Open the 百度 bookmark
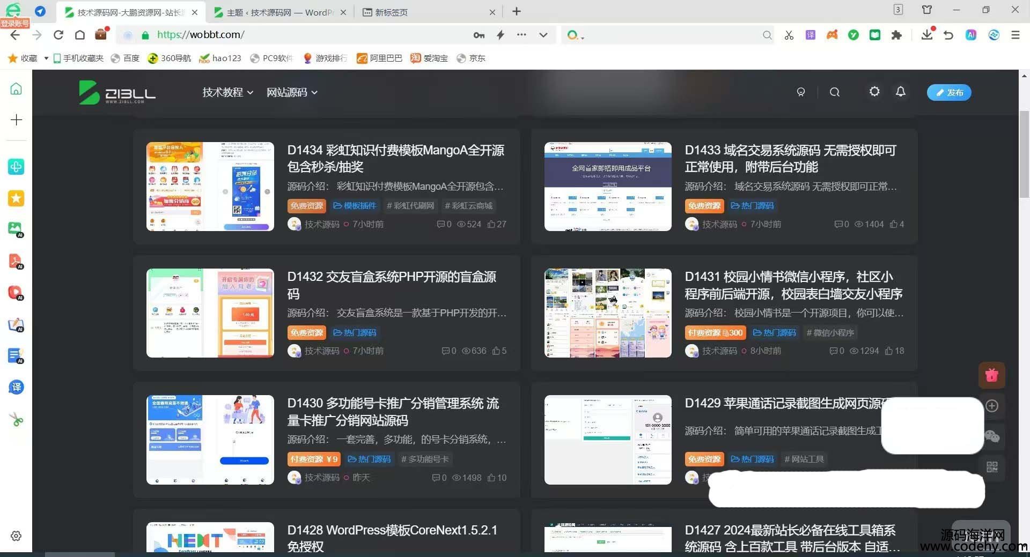 (125, 58)
